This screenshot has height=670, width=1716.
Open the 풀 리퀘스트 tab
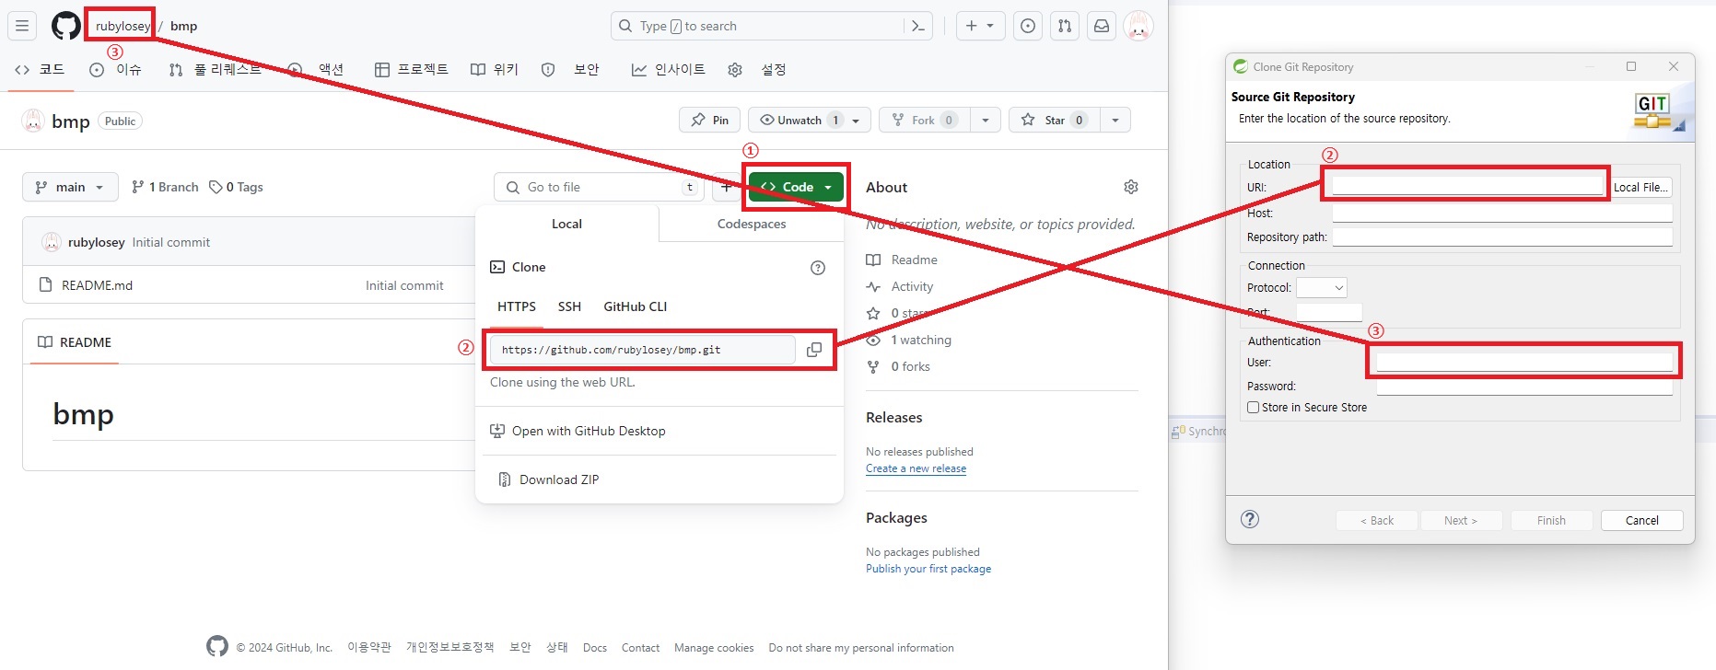[x=216, y=70]
